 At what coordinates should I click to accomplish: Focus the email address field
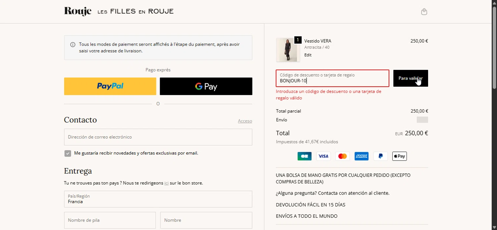158,137
